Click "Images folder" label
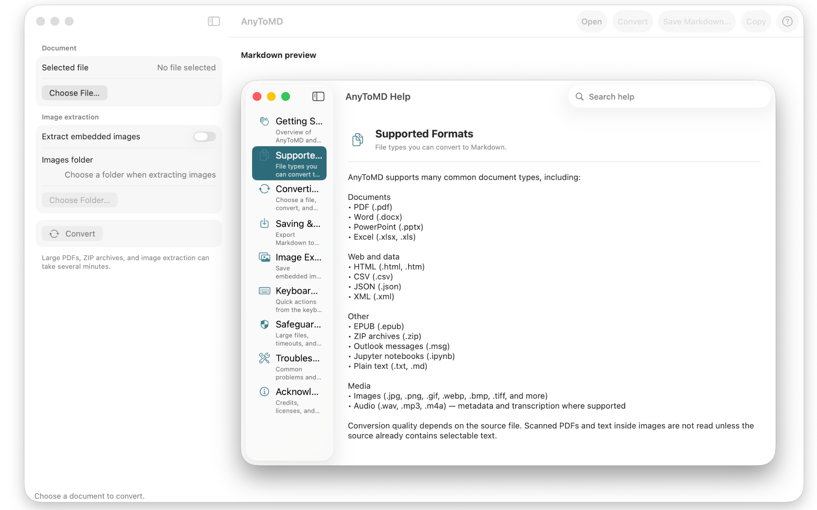The width and height of the screenshot is (817, 510). point(67,160)
